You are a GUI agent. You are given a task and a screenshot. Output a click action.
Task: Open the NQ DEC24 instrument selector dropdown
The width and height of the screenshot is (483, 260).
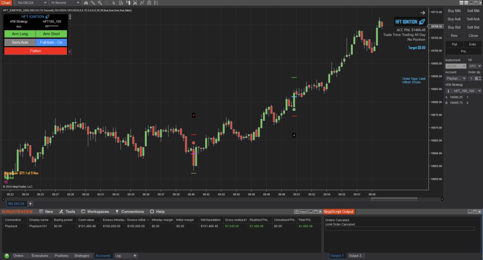click(32, 3)
